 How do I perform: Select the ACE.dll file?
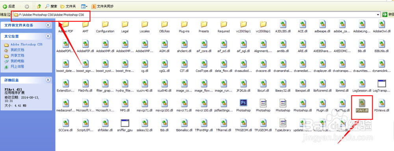(x=302, y=27)
